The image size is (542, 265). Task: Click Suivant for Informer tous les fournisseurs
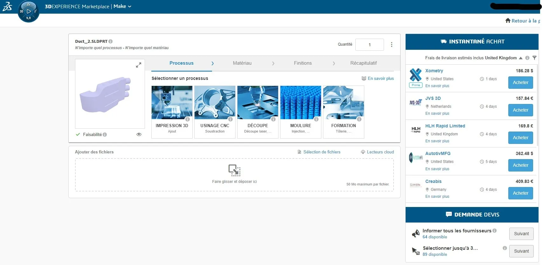point(521,234)
